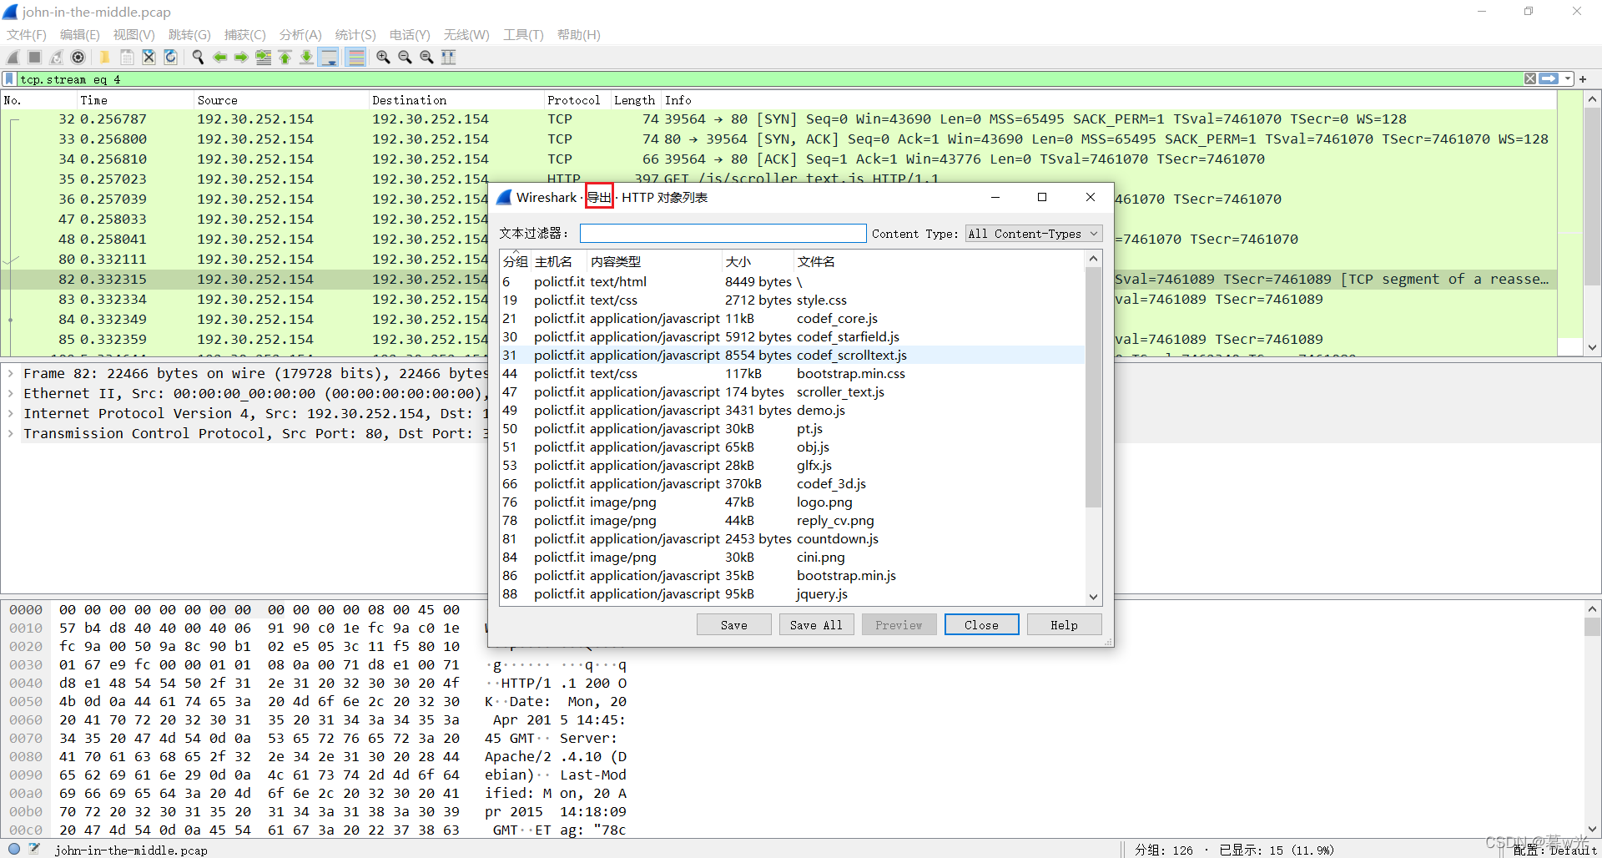Expand the Transmission Control Protocol node
Screen dimensions: 1602x858
(10, 433)
